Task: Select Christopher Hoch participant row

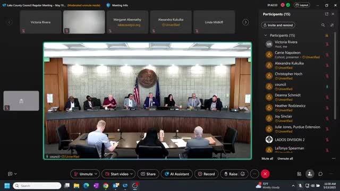Action: tap(297, 76)
